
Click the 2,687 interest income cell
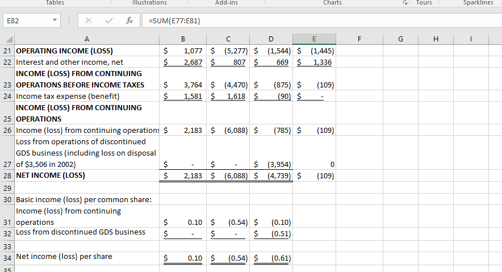point(183,62)
